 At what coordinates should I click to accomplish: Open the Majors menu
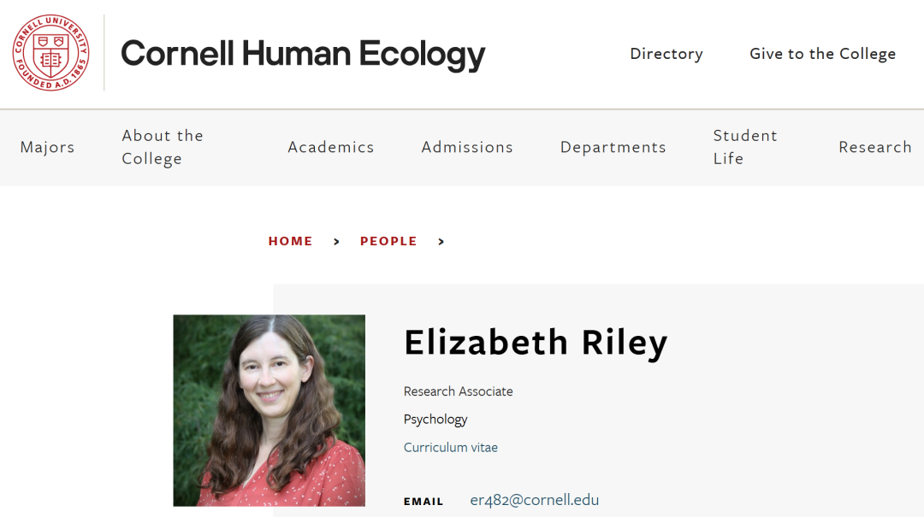click(x=48, y=147)
